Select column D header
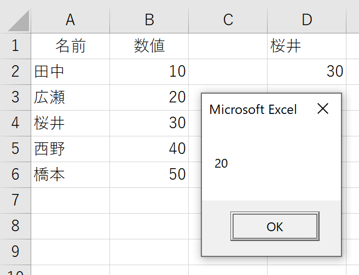Image resolution: width=359 pixels, height=275 pixels. point(307,20)
